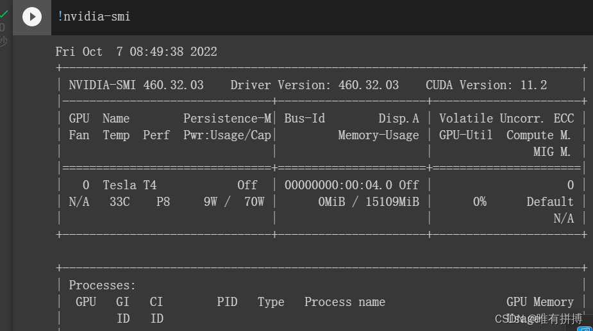Click the '0%' GPU utilization value
Viewport: 593px width, 331px height.
(480, 201)
